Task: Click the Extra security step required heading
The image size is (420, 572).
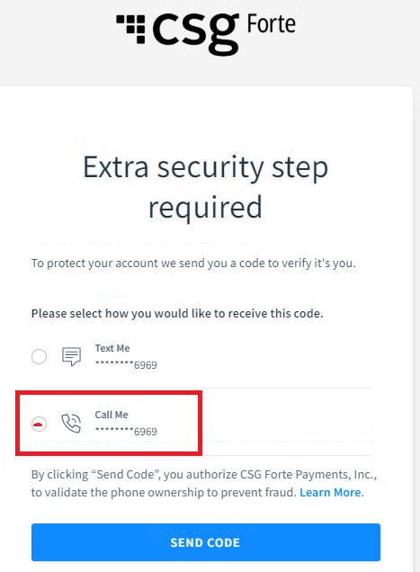Action: click(205, 187)
